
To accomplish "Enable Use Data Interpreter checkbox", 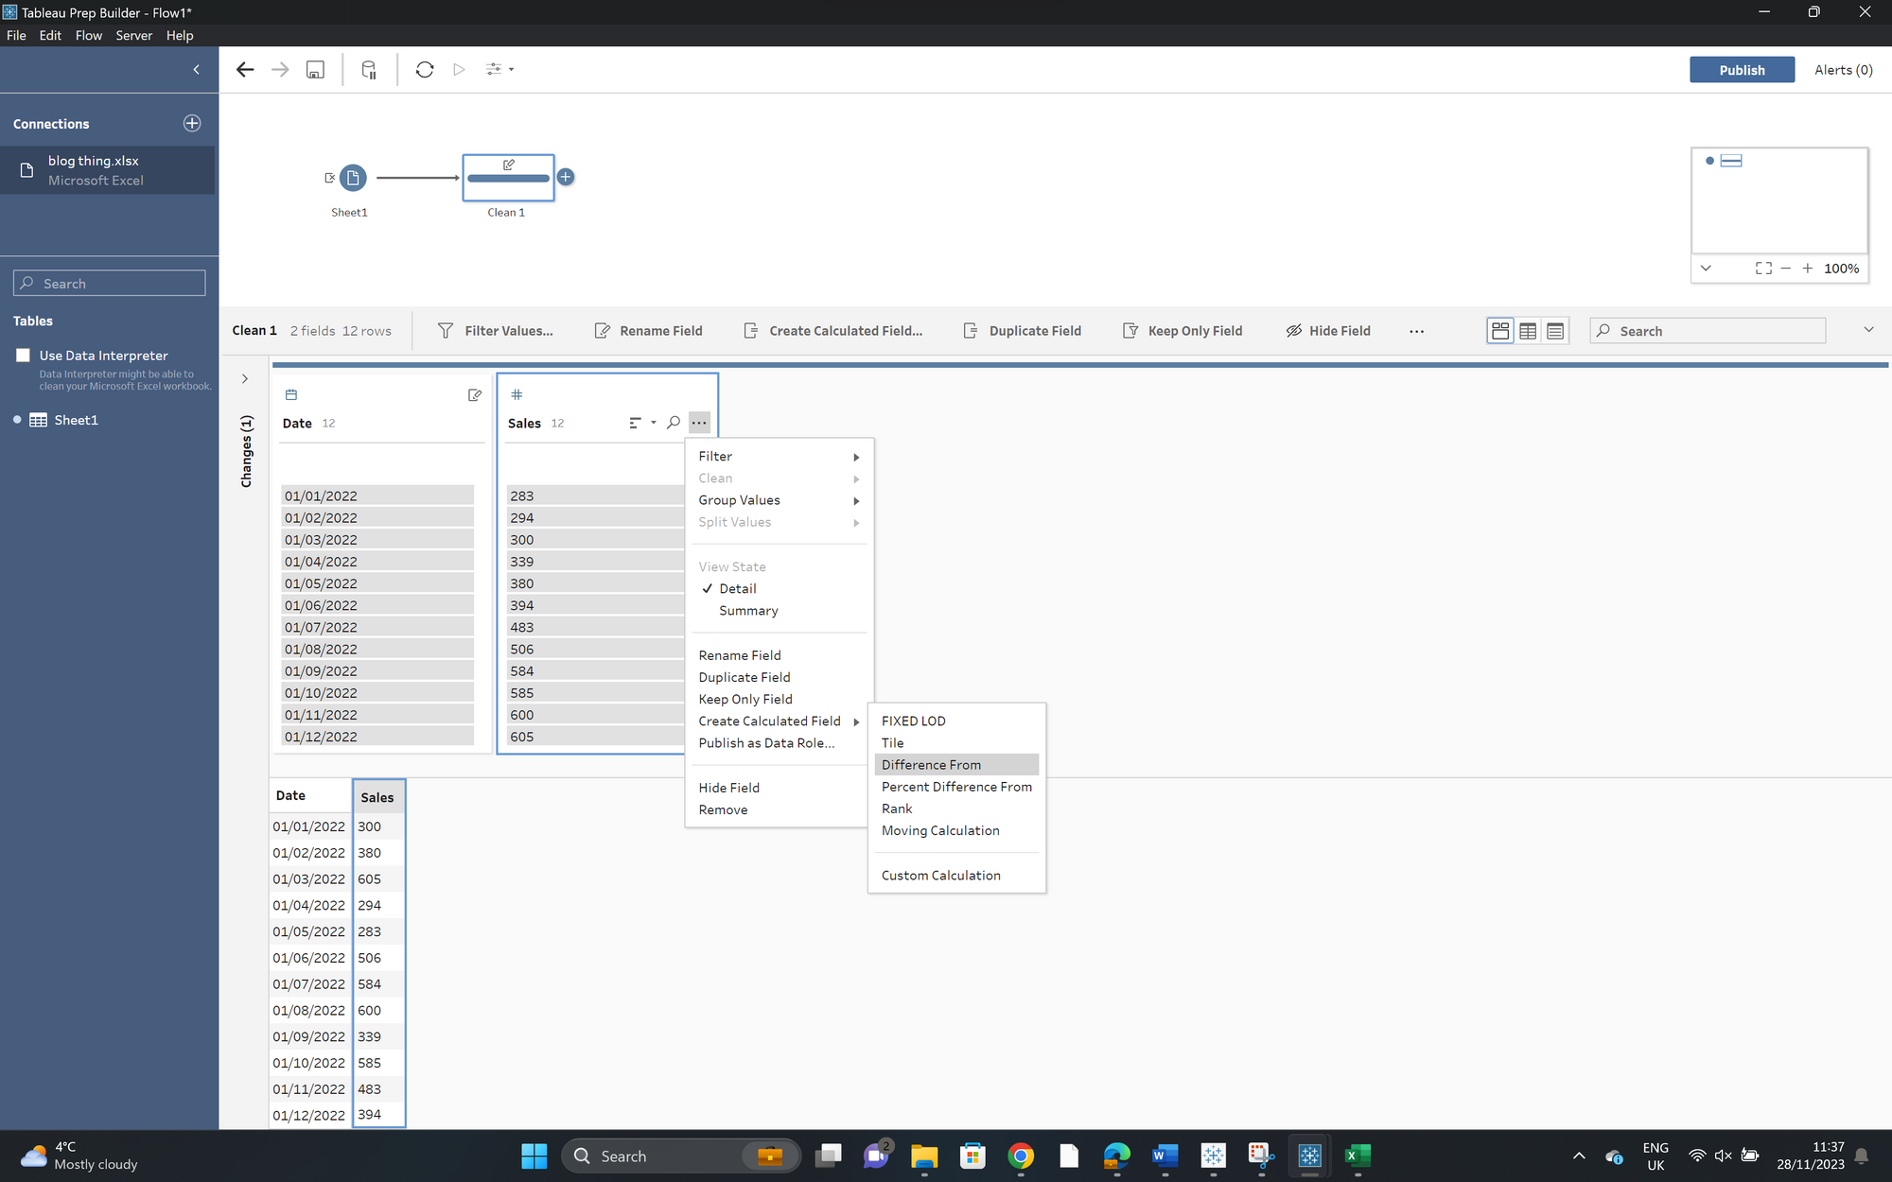I will point(24,356).
